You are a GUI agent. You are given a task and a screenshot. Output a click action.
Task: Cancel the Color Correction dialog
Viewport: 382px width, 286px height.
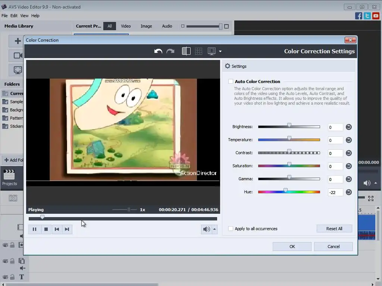click(334, 247)
